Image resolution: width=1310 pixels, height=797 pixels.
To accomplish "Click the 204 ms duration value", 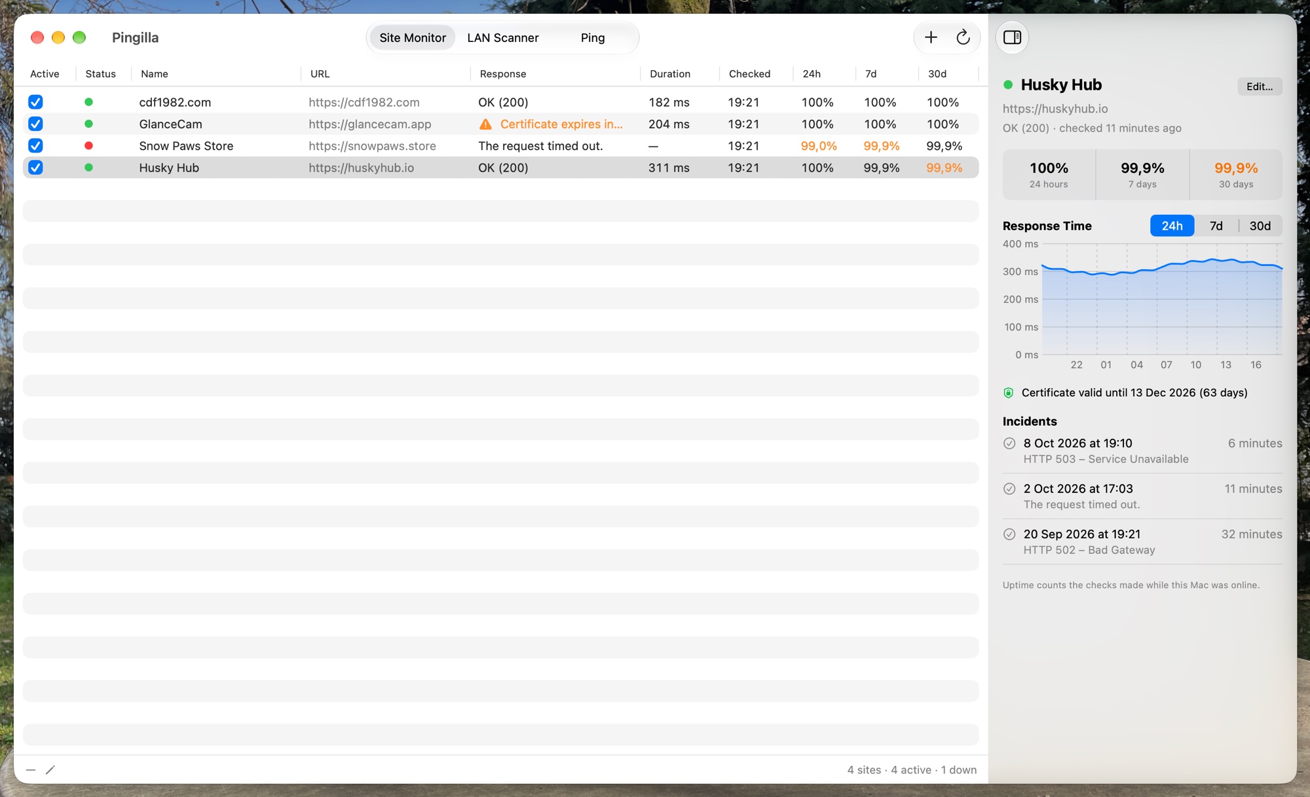I will click(x=669, y=124).
